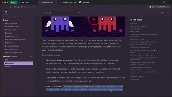Click the Docs section heading
This screenshot has width=172, height=97.
point(5,20)
